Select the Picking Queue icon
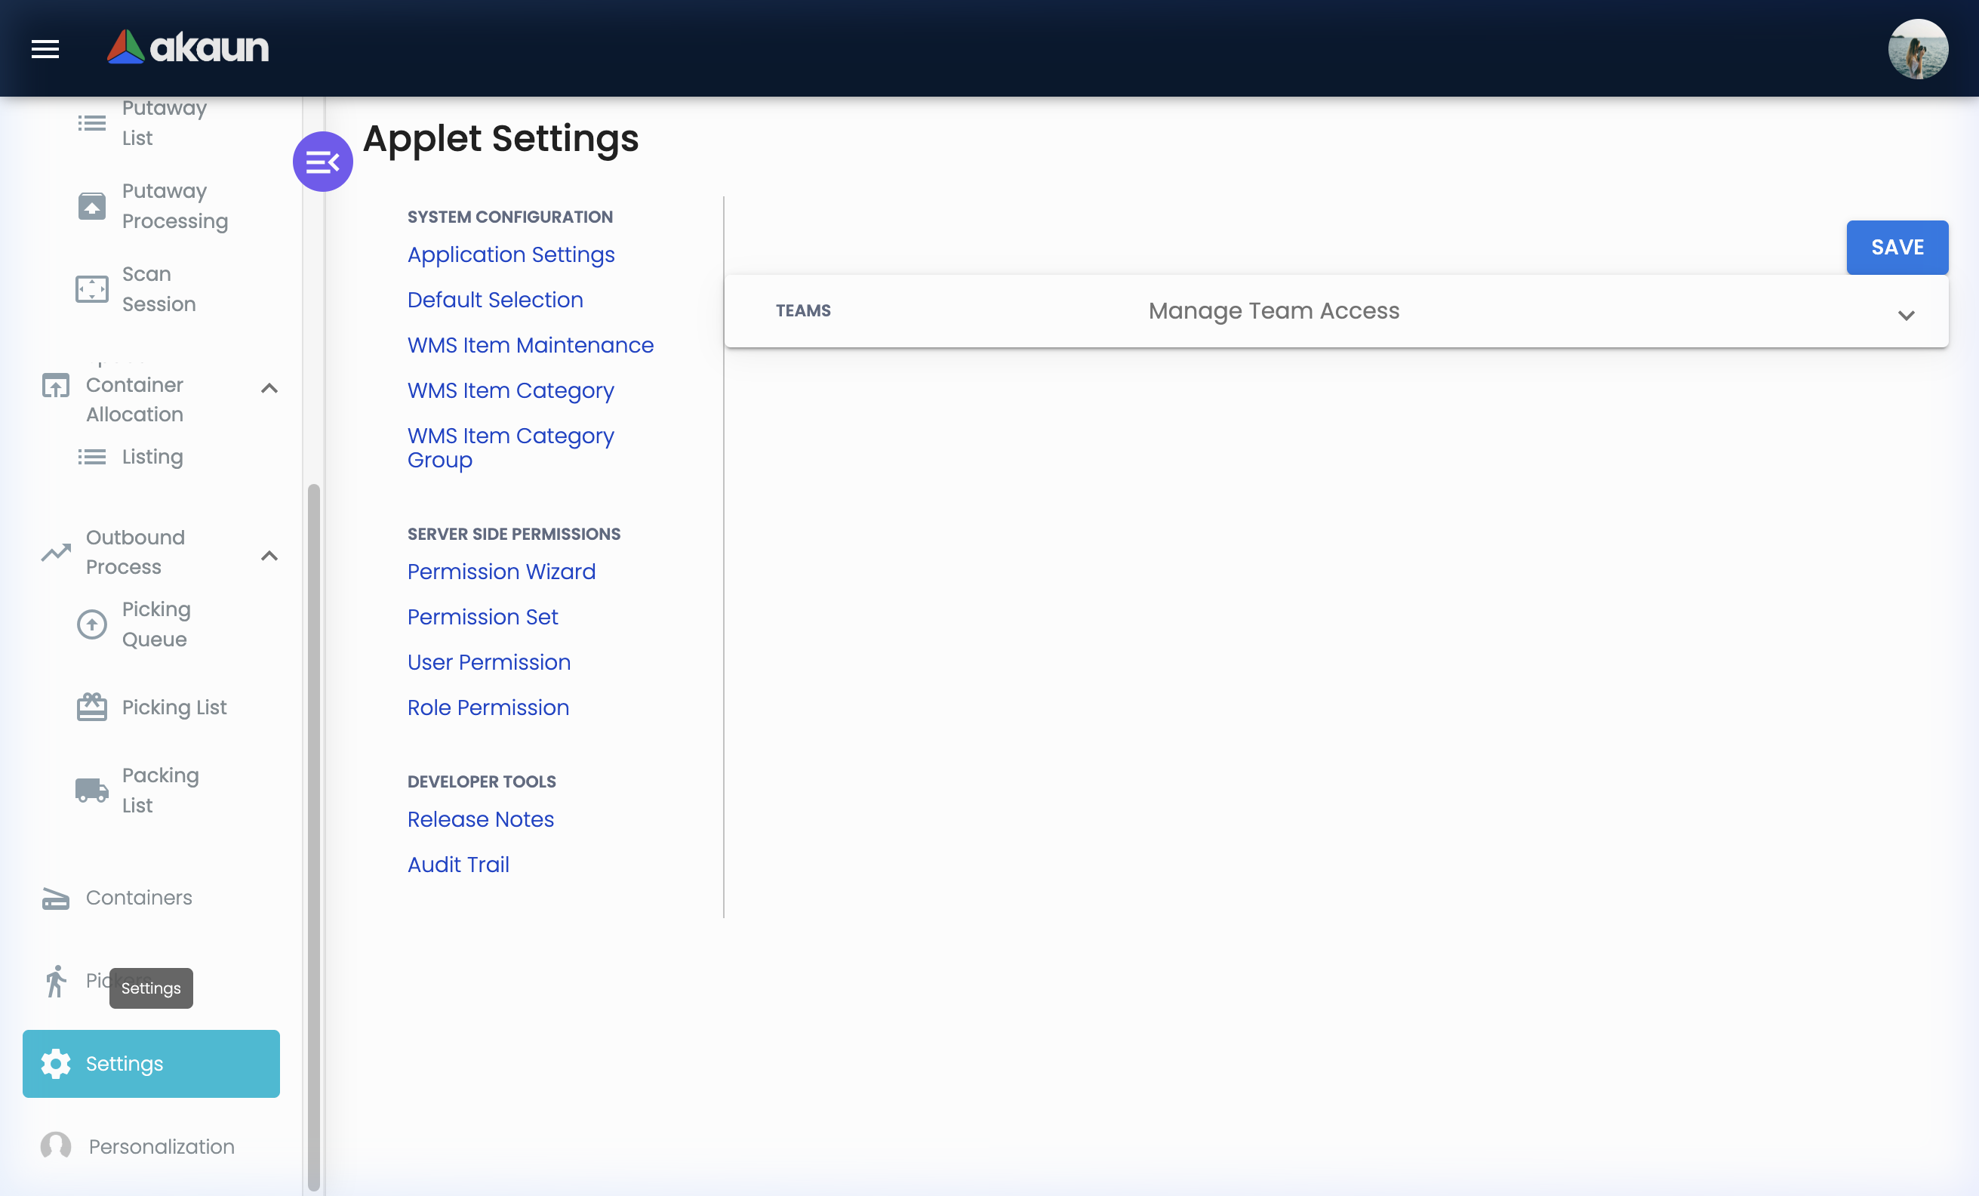 pos(91,624)
